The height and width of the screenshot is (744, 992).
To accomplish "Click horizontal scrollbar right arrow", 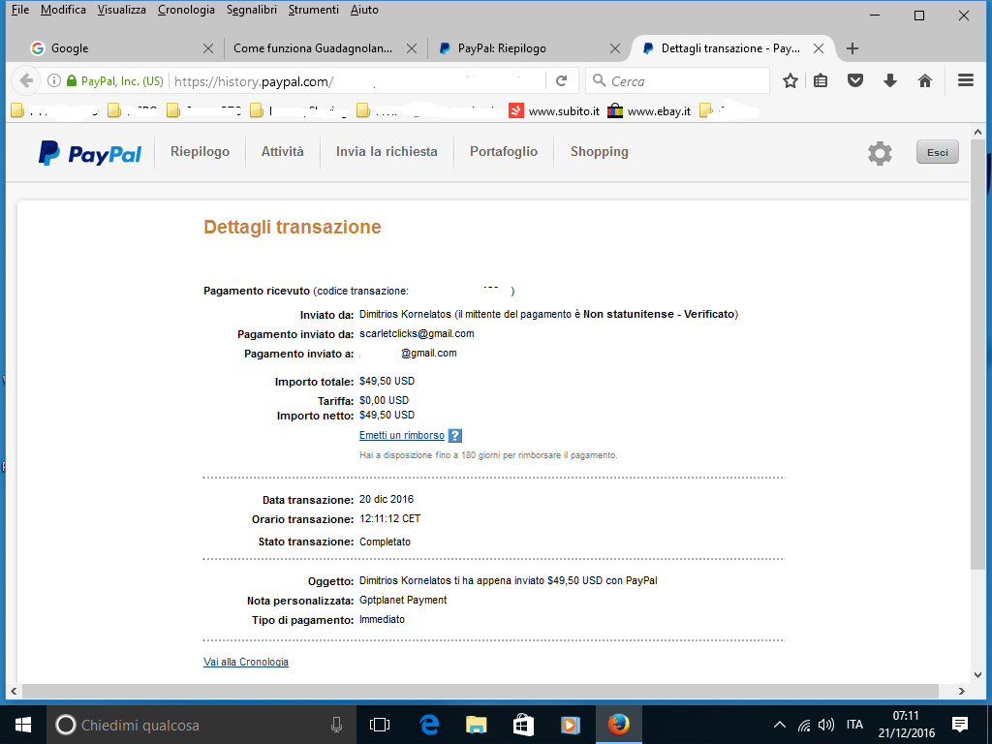I will point(962,691).
